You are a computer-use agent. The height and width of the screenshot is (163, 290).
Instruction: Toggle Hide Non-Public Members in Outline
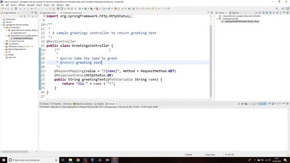click(274, 13)
